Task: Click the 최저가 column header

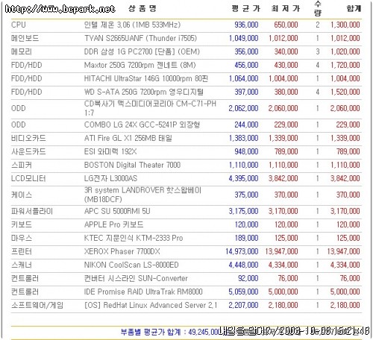Action: [286, 8]
